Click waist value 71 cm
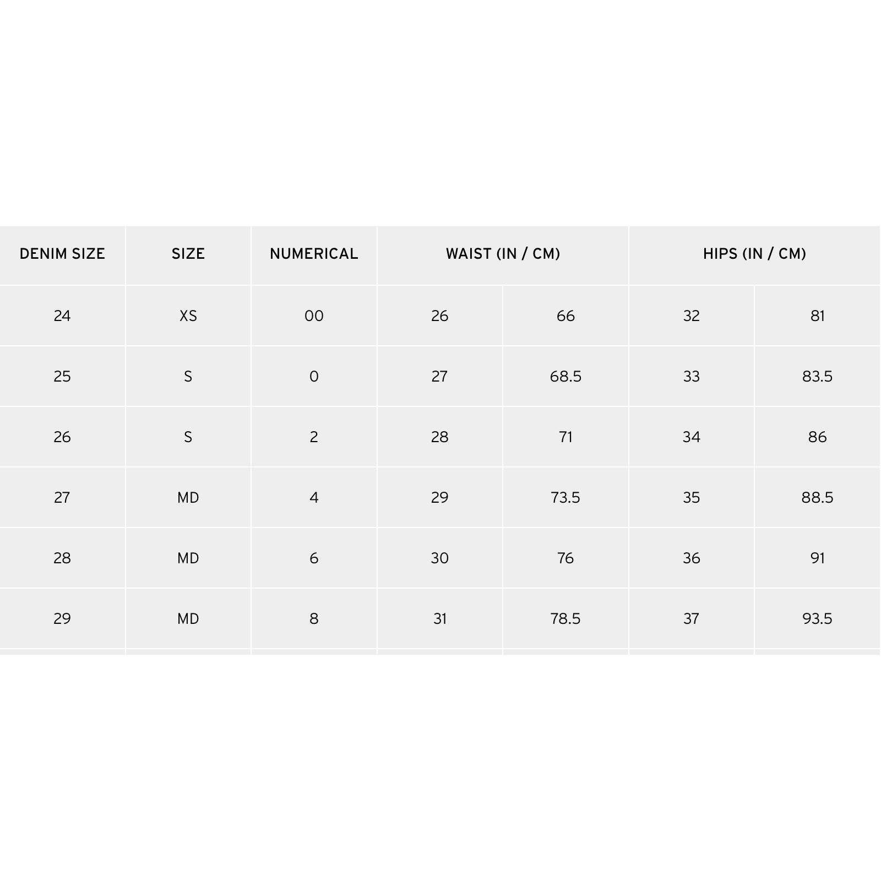Image resolution: width=881 pixels, height=881 pixels. point(565,437)
